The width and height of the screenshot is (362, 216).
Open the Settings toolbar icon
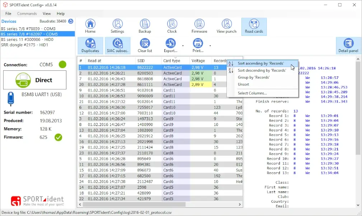coord(117,26)
